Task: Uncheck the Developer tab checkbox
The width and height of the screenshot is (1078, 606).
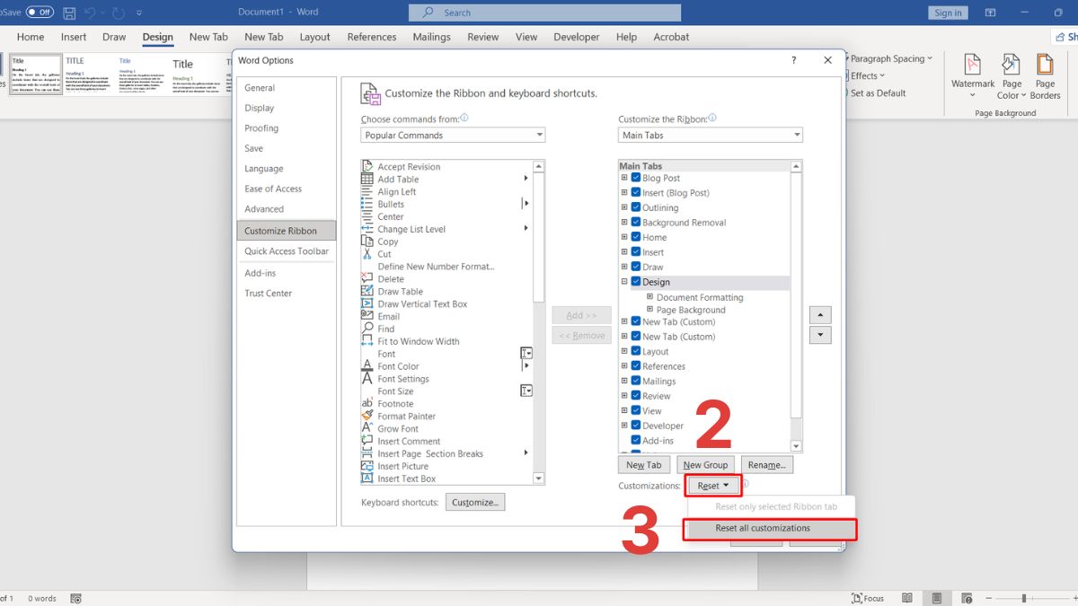Action: pyautogui.click(x=636, y=426)
